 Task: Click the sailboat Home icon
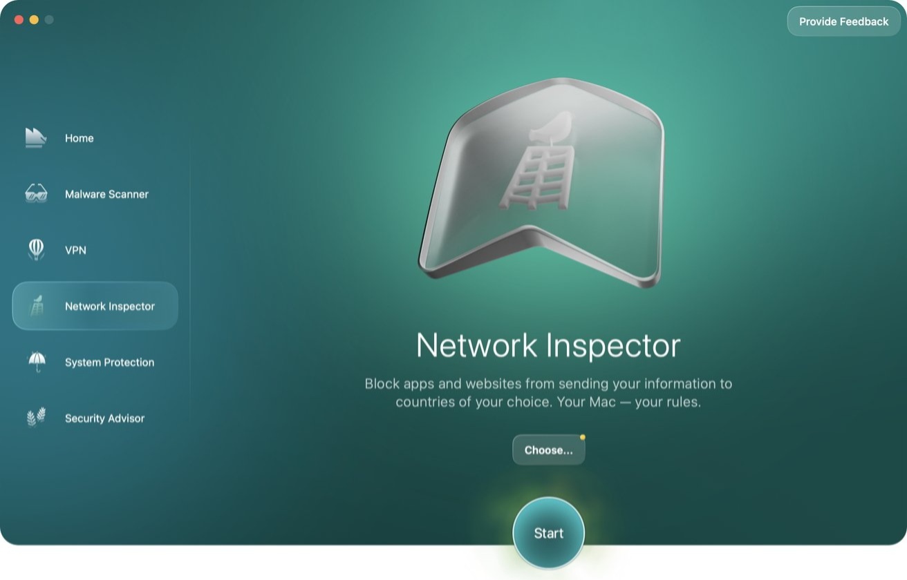pyautogui.click(x=36, y=138)
